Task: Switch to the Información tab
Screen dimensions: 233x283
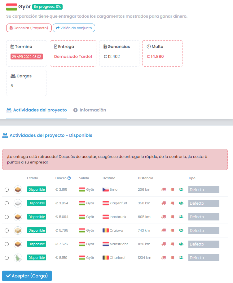Action: pos(90,110)
